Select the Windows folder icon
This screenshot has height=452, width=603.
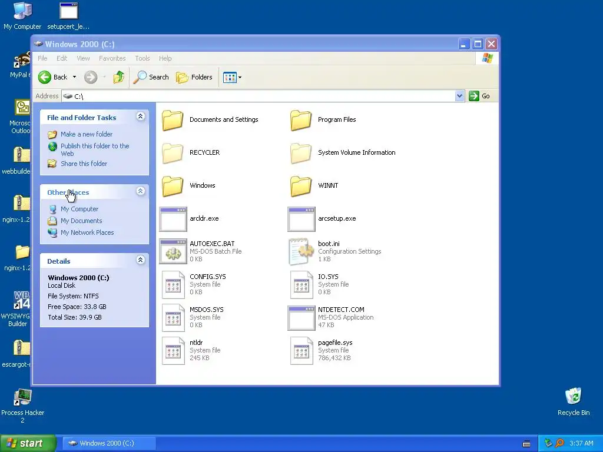coord(173,185)
